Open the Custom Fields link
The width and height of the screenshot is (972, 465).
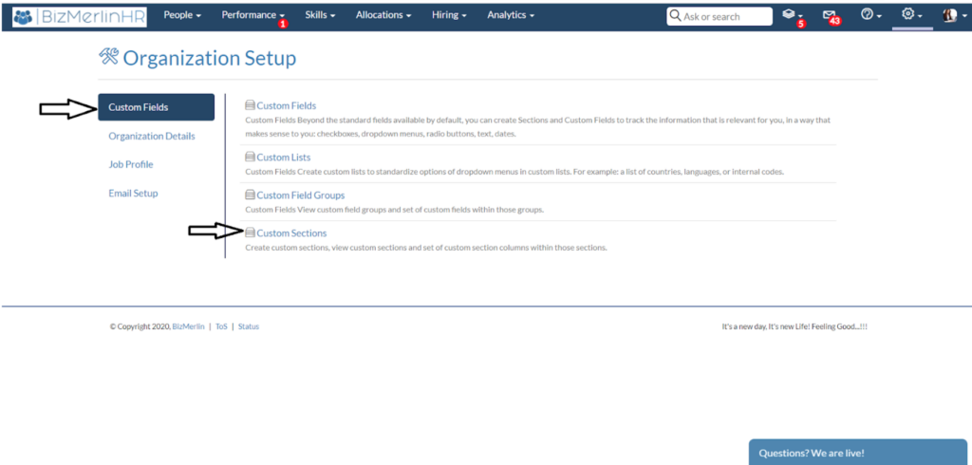[287, 105]
